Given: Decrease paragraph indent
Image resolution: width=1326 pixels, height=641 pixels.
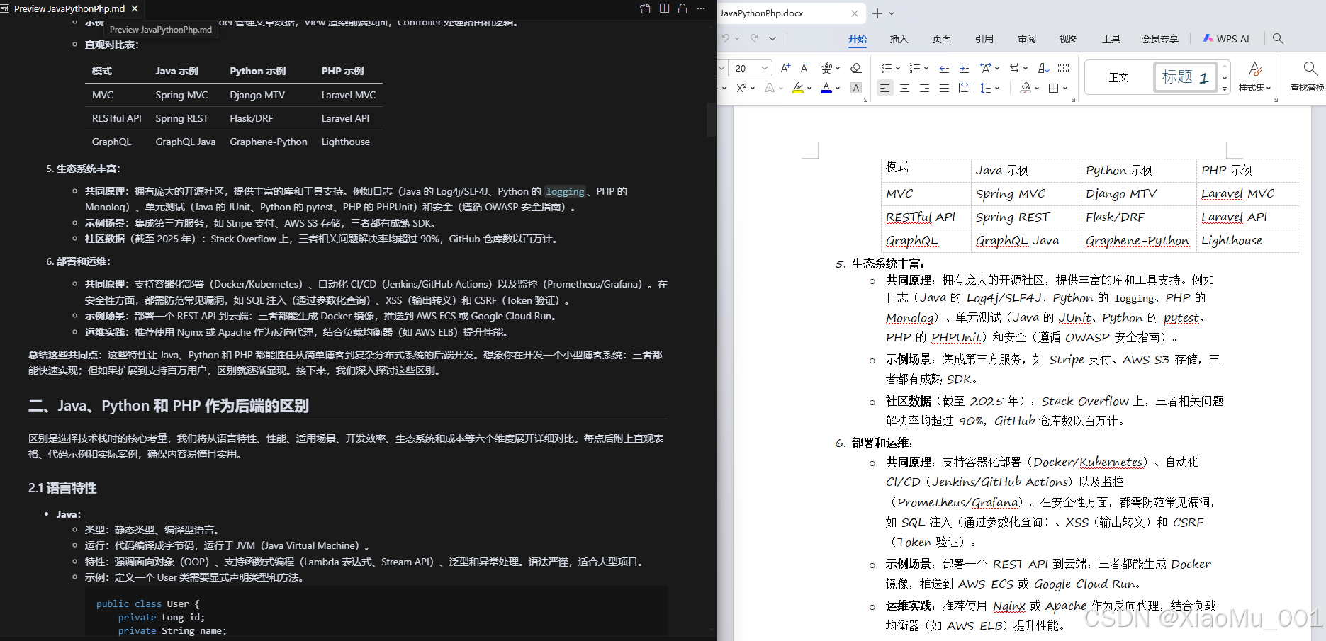Looking at the screenshot, I should (944, 68).
